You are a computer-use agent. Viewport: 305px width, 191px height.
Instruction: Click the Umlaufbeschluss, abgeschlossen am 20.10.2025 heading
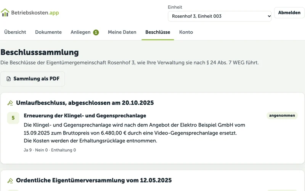click(x=85, y=103)
